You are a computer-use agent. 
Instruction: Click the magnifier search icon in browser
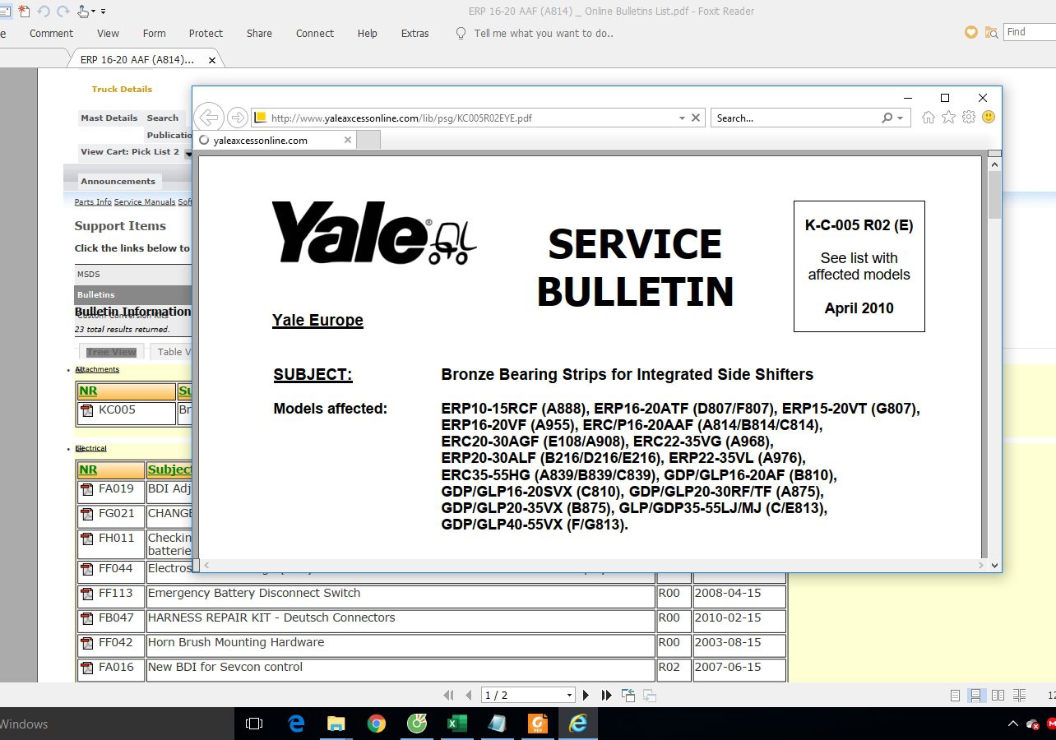click(x=887, y=118)
